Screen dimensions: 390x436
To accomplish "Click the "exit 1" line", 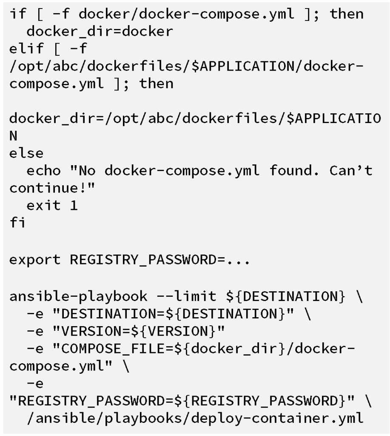I will 52,206.
